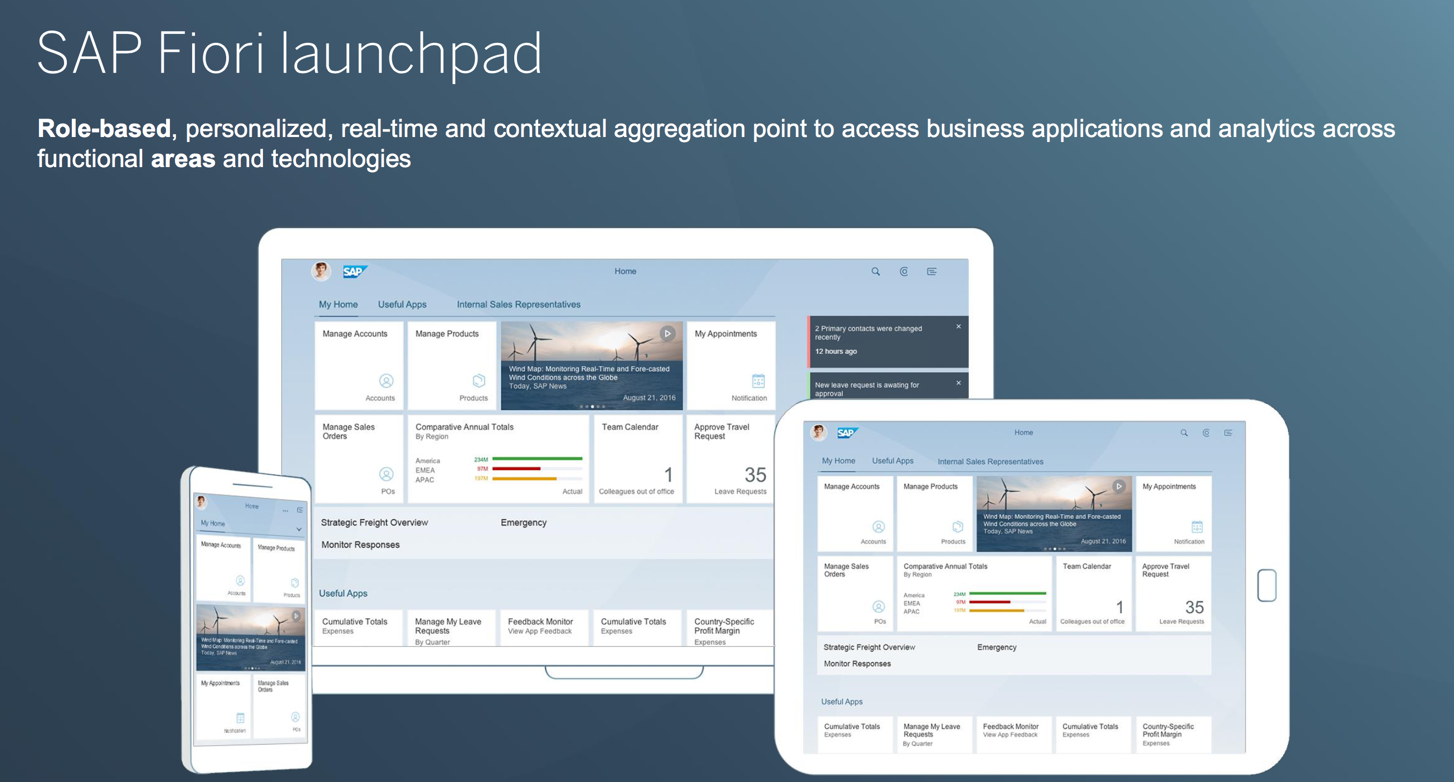Viewport: 1454px width, 782px height.
Task: Click Accounts icon in tablet Manage Accounts tile
Action: [879, 526]
